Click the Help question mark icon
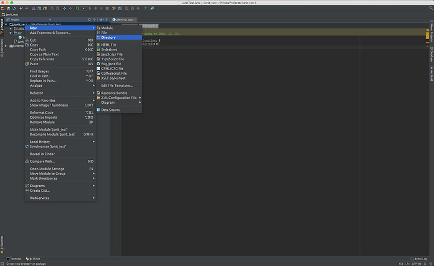434x266 pixels. [145, 8]
